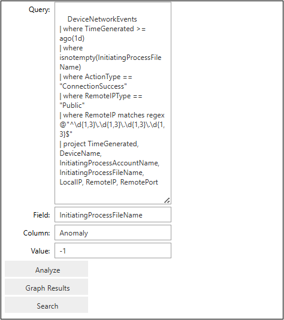The image size is (284, 320).
Task: Place cursor on "ConnectionSuccess" in query
Action: (93, 86)
